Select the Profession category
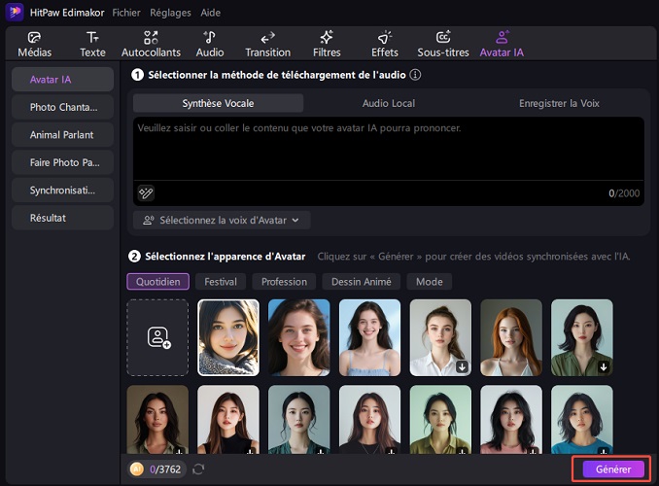This screenshot has height=486, width=659. pos(284,282)
